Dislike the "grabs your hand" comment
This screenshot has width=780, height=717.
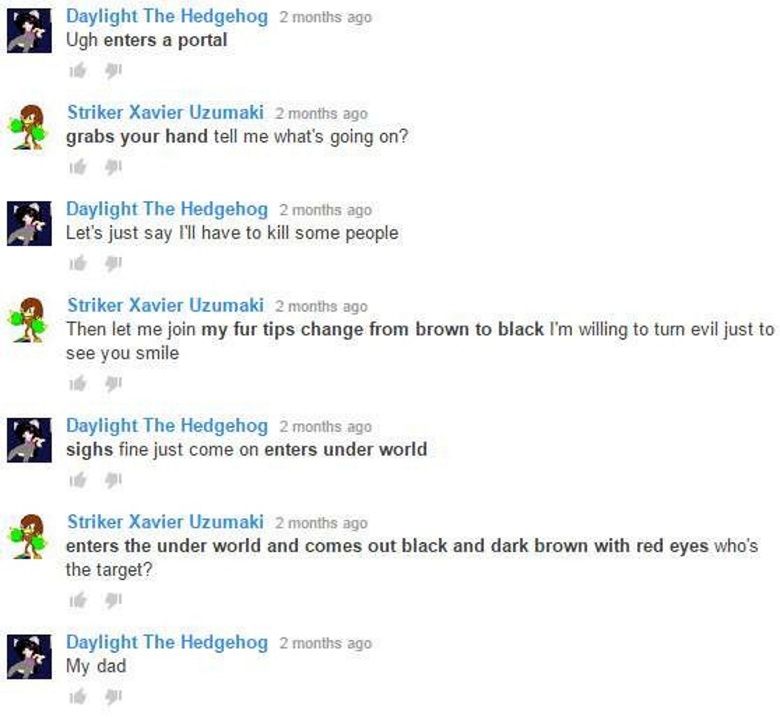pyautogui.click(x=113, y=168)
